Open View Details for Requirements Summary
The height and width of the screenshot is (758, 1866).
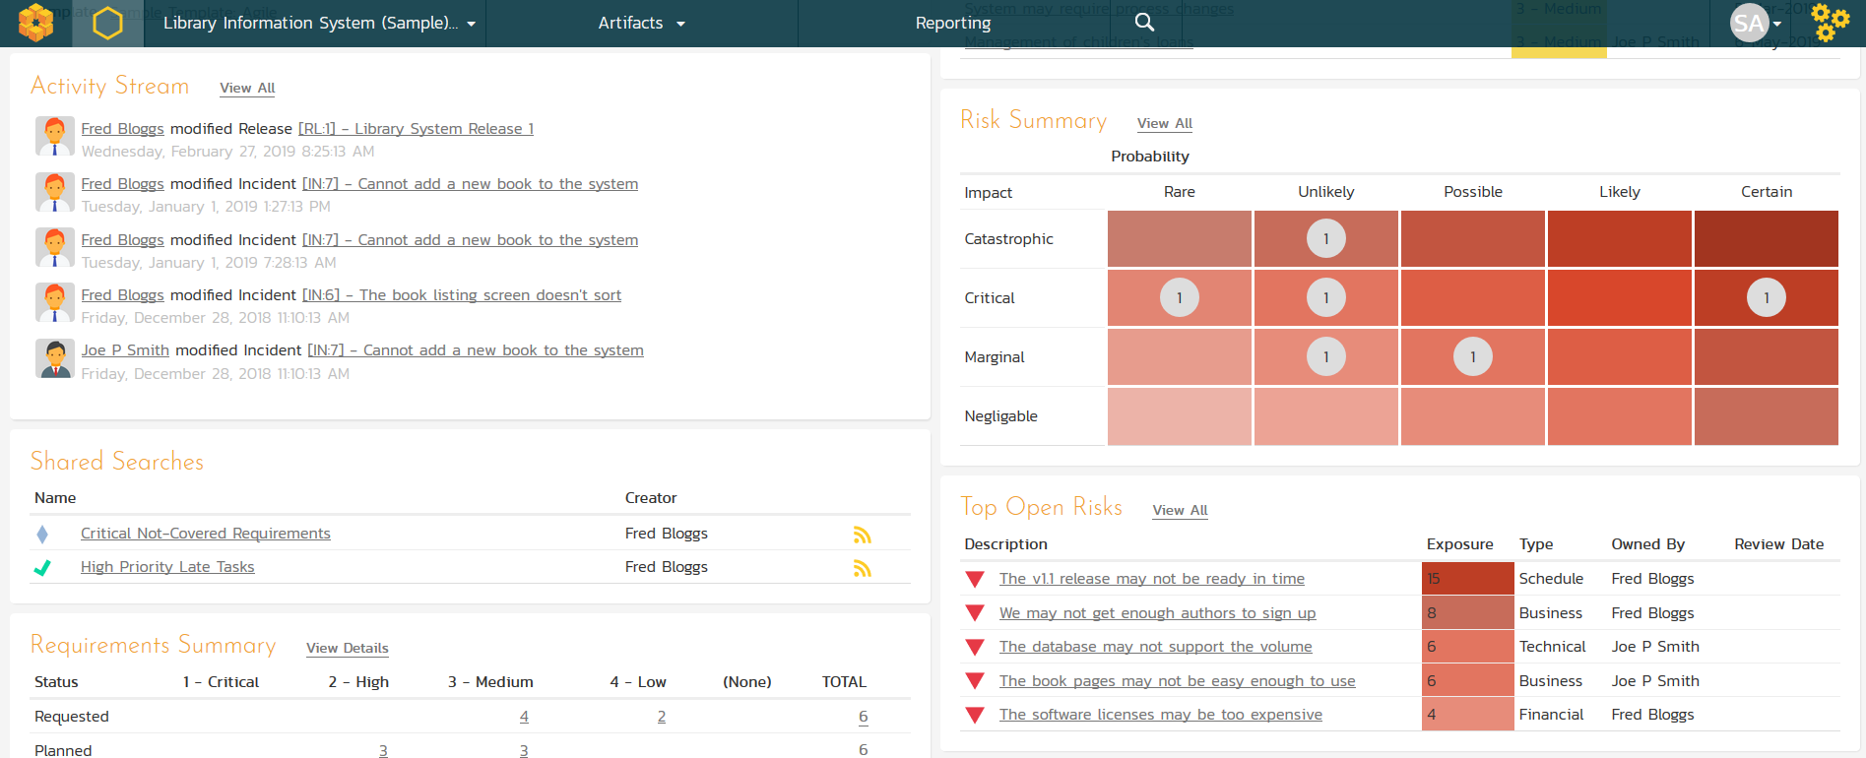[347, 648]
